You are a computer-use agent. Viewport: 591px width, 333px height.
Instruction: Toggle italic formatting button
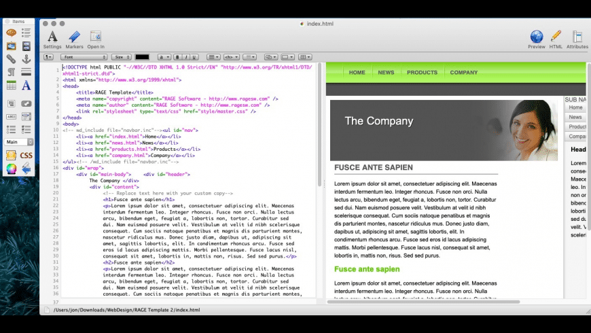click(186, 57)
